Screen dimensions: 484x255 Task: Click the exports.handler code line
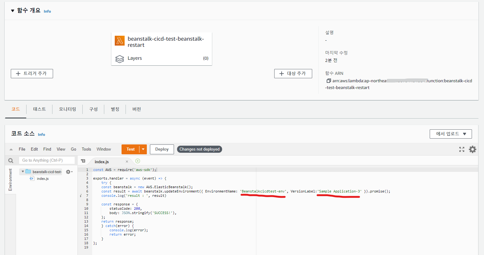(x=130, y=178)
